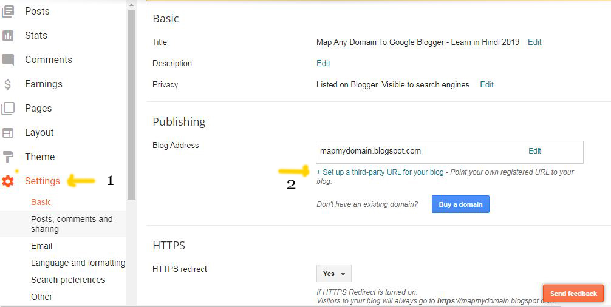Select the Basic settings subitem
Image resolution: width=611 pixels, height=307 pixels.
tap(41, 202)
